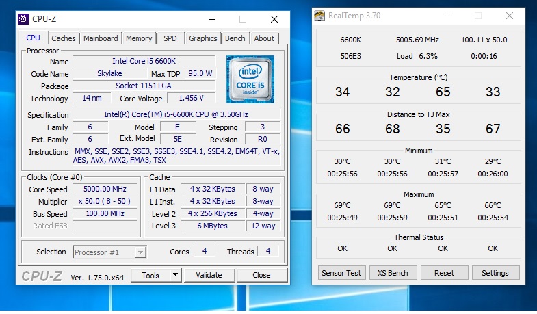Screen dimensions: 537x314
Task: Click the empty Rated FSB field
Action: [x=105, y=226]
